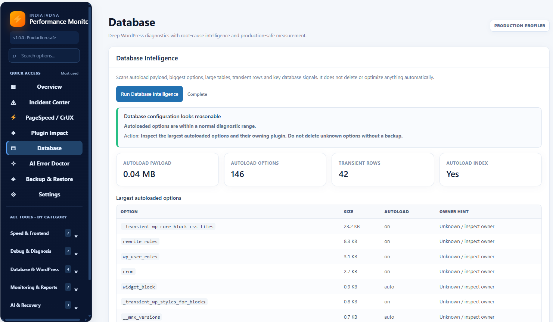553x322 pixels.
Task: Click the Transient Rows 42 card
Action: pos(383,170)
